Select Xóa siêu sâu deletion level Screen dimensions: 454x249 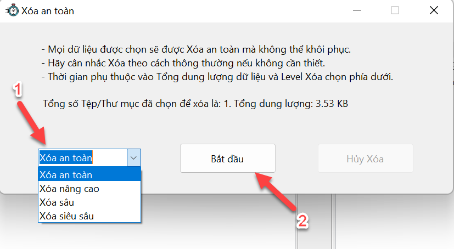click(x=89, y=216)
